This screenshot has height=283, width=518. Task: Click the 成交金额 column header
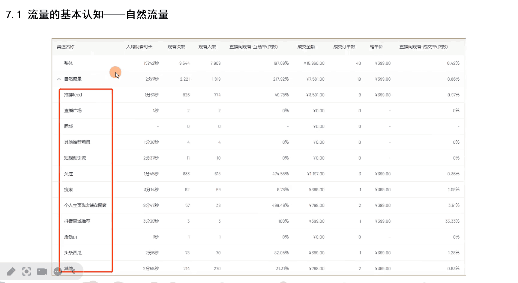306,47
